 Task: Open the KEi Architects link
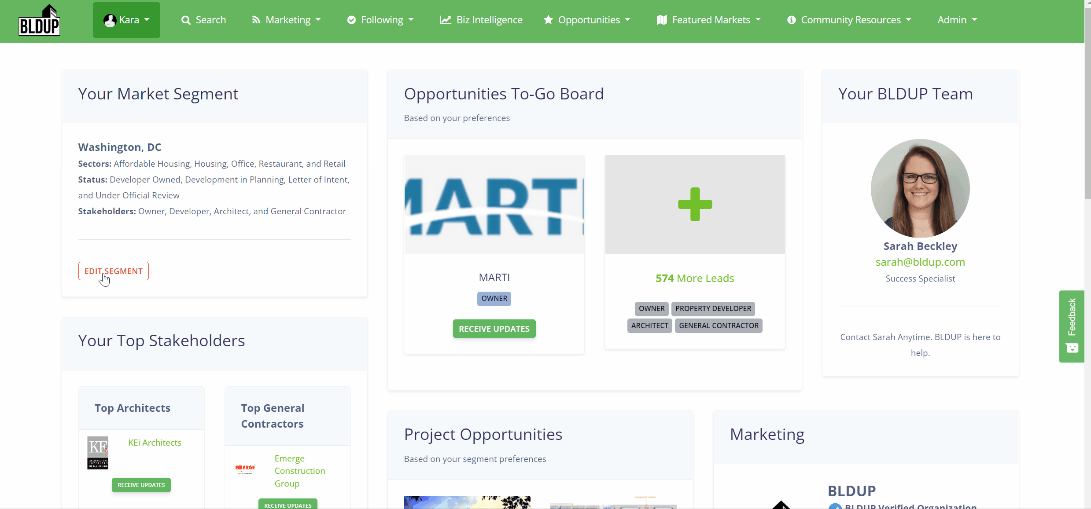[155, 443]
